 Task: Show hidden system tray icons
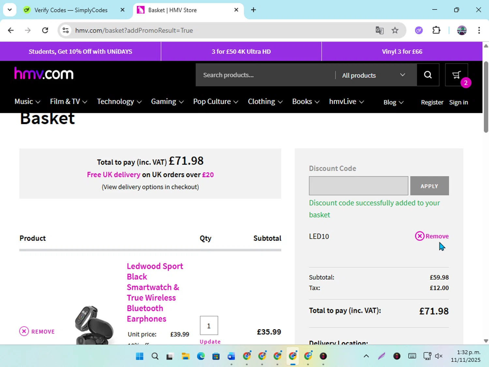(366, 356)
